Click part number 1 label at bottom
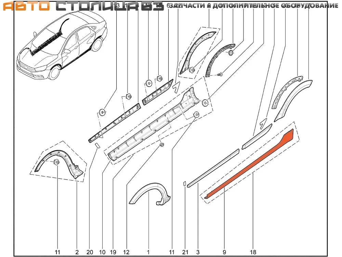The width and height of the screenshot is (342, 257). [x=148, y=252]
